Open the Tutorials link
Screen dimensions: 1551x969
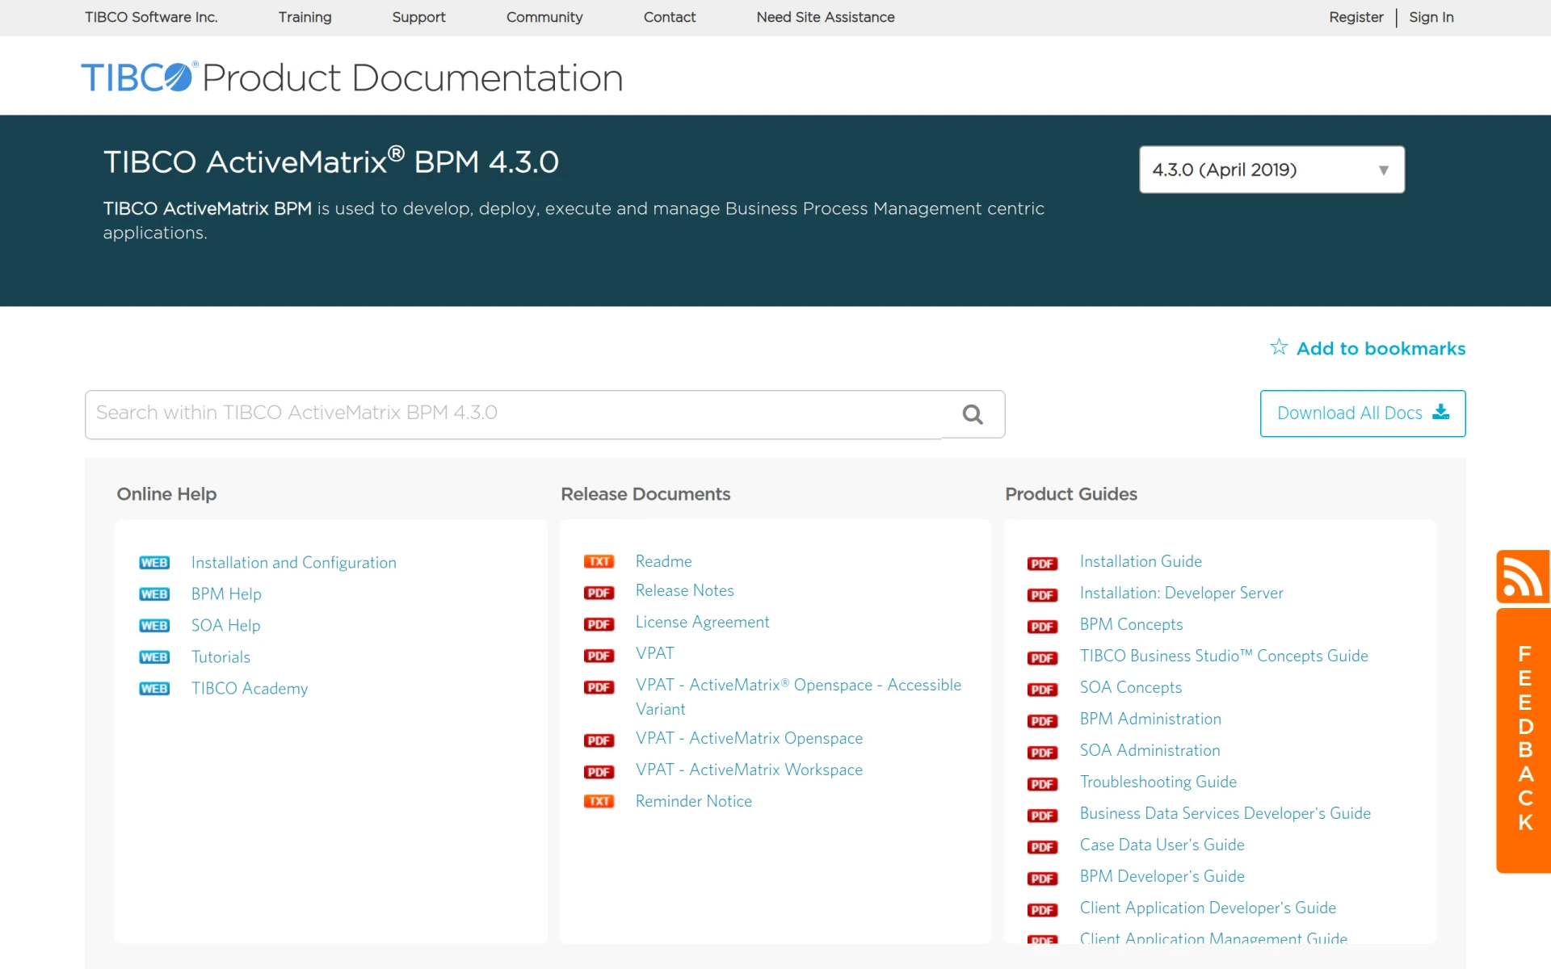tap(221, 657)
